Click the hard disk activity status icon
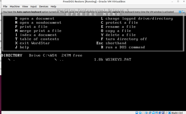This screenshot has width=186, height=114. (x=137, y=113)
